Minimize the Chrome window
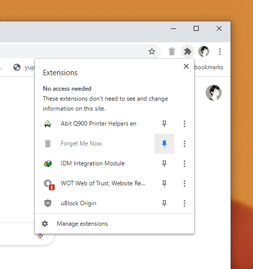This screenshot has height=269, width=253. coord(173,28)
